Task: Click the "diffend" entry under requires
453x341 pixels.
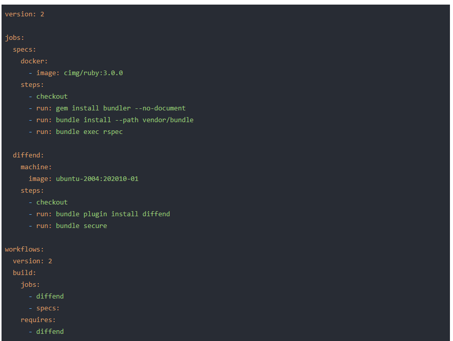Action: point(50,332)
